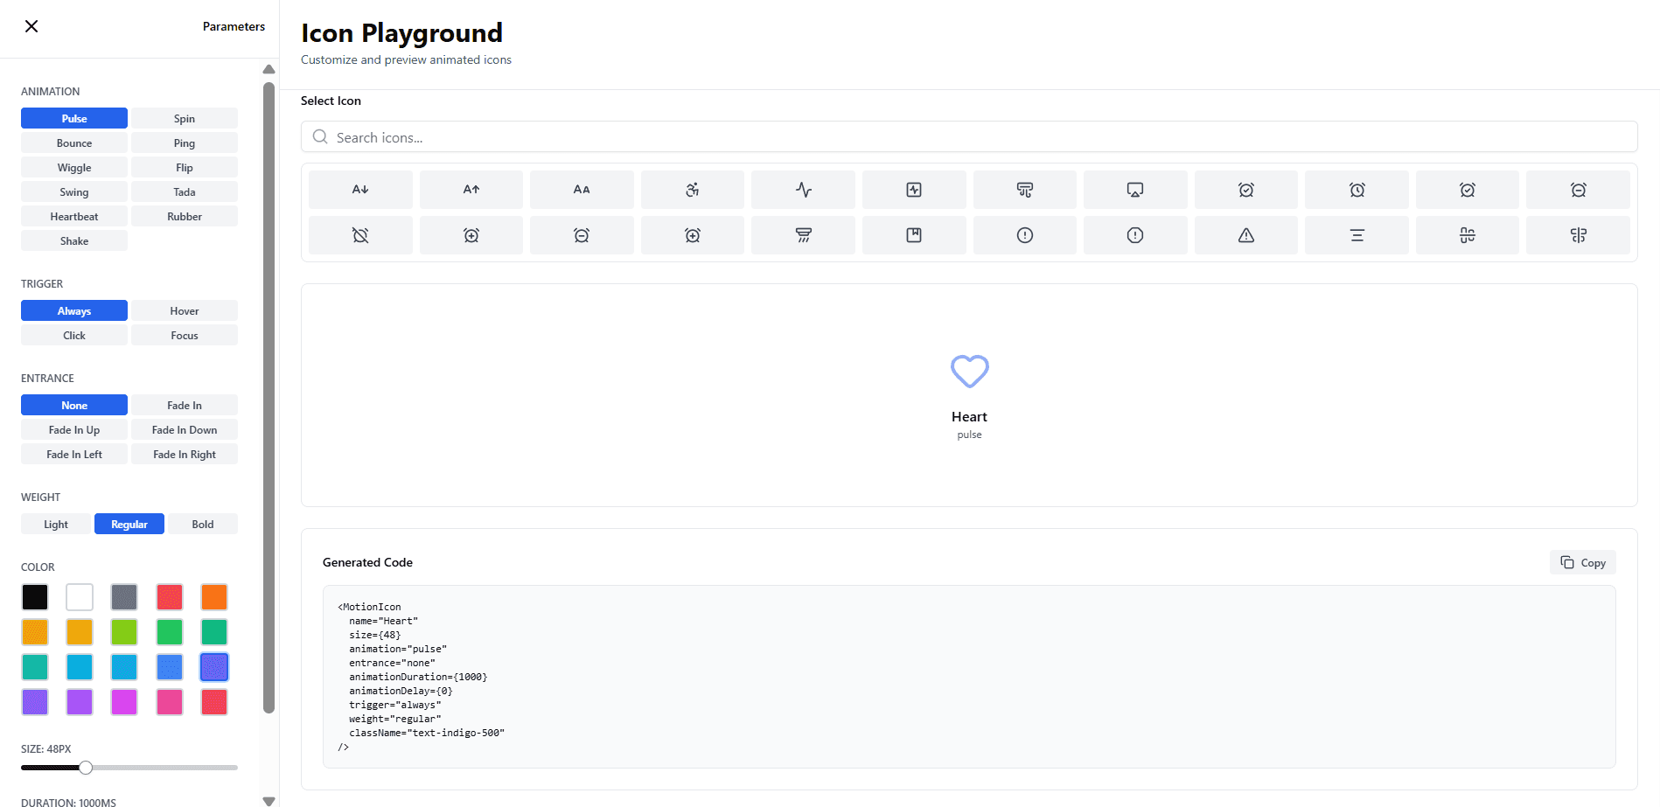Image resolution: width=1660 pixels, height=807 pixels.
Task: Pick the accessibility wheelchair icon
Action: pyautogui.click(x=693, y=189)
